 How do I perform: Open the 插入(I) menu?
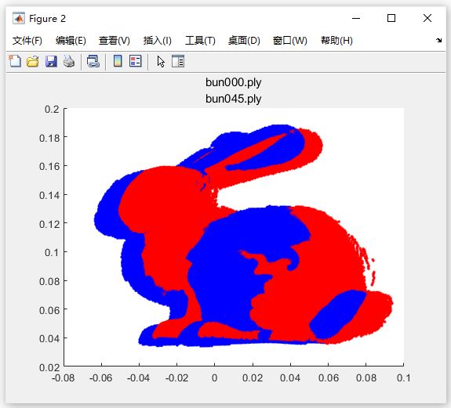click(158, 41)
